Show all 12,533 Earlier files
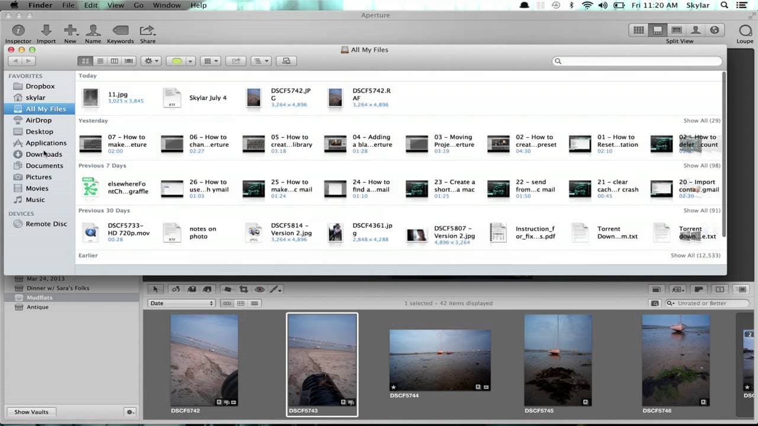The image size is (758, 426). click(695, 256)
